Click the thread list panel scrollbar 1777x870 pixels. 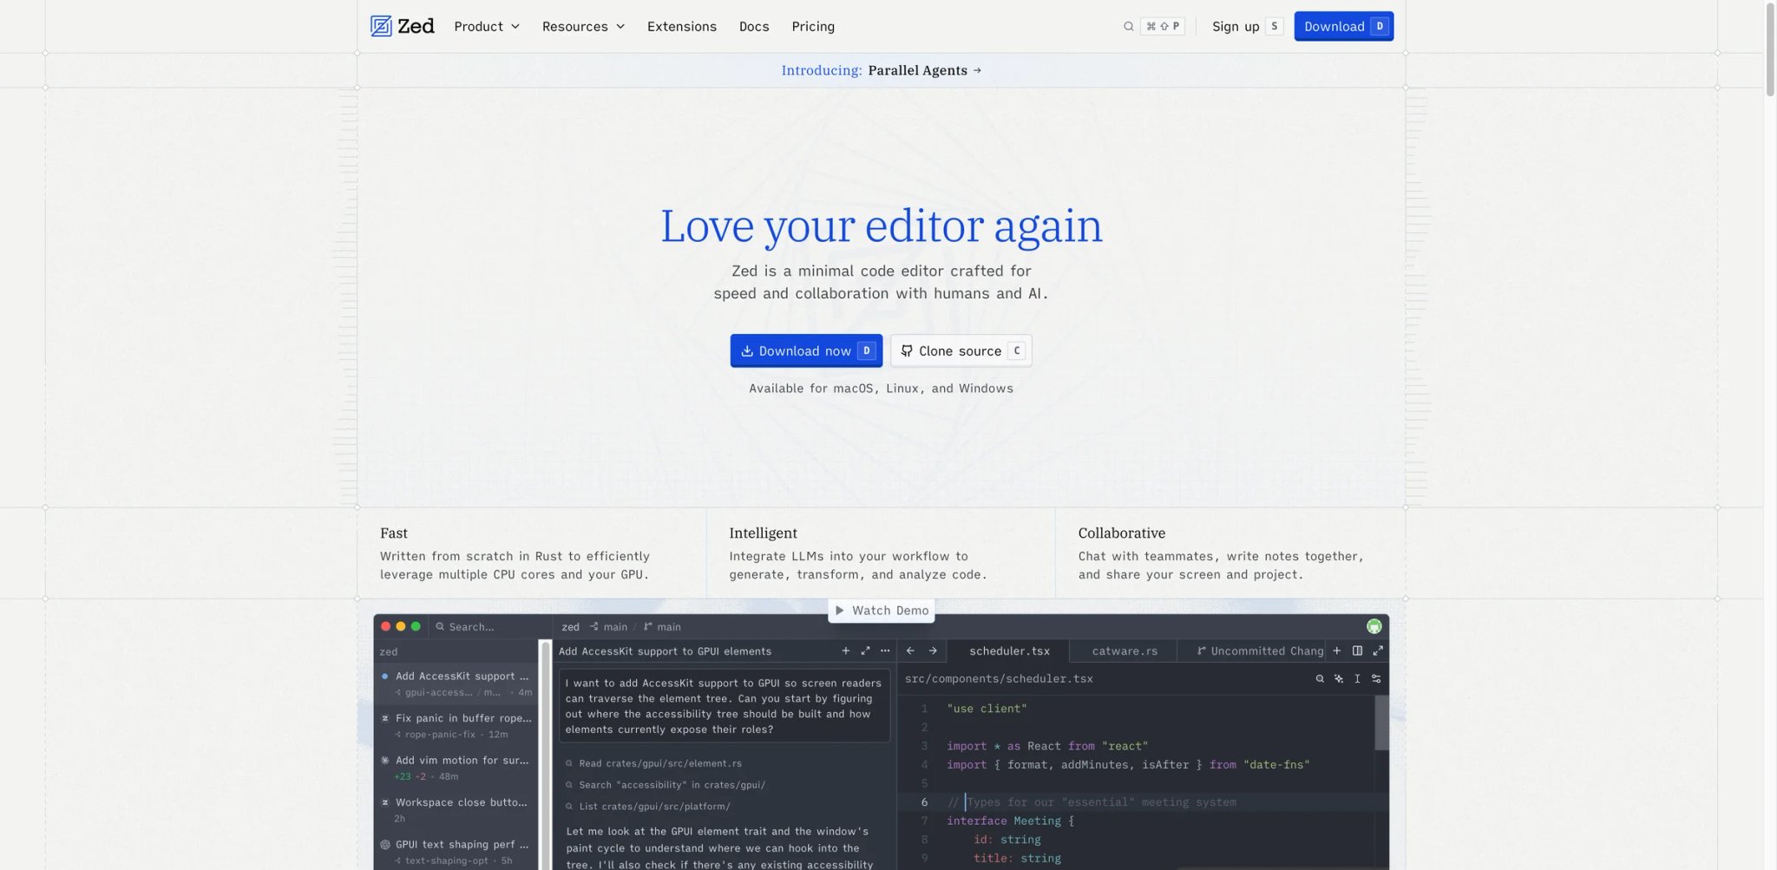546,755
